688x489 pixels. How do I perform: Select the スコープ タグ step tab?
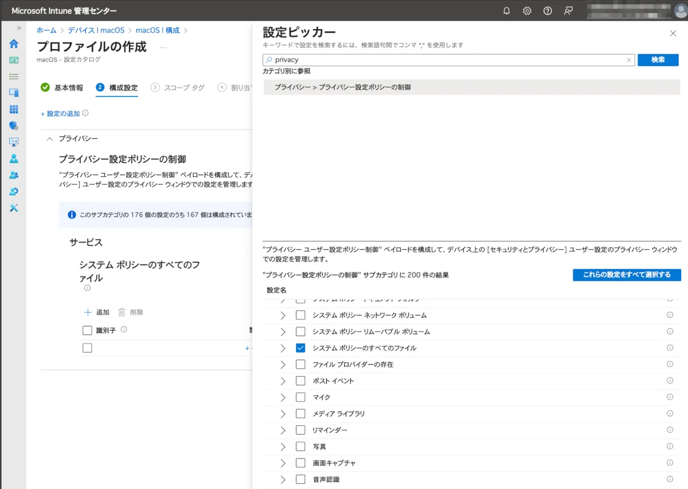point(178,88)
